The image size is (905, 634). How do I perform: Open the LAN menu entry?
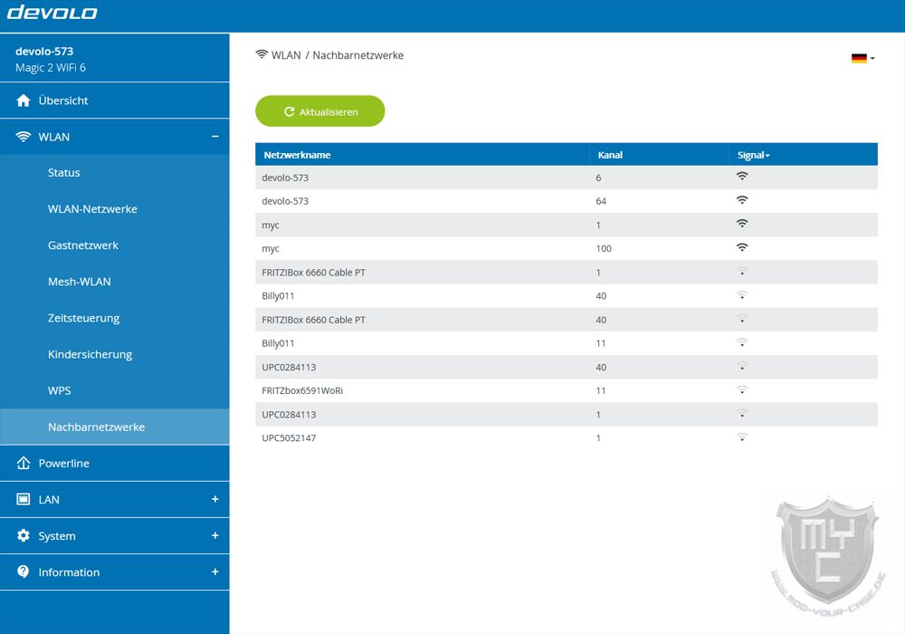pos(114,499)
